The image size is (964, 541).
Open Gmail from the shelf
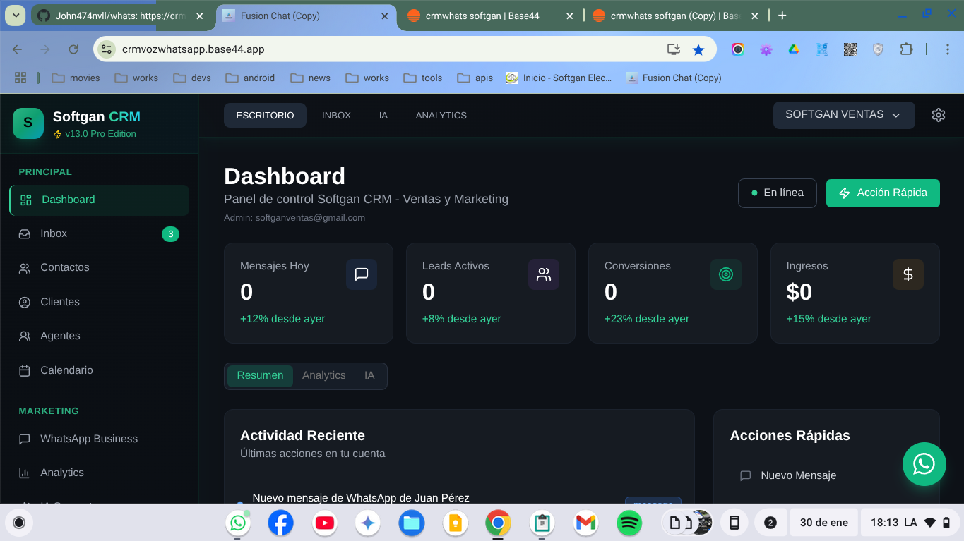click(x=586, y=523)
